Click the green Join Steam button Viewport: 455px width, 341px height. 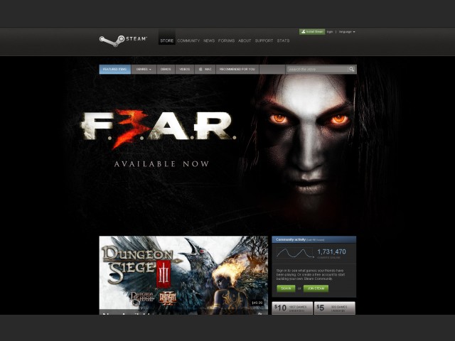[x=316, y=288]
